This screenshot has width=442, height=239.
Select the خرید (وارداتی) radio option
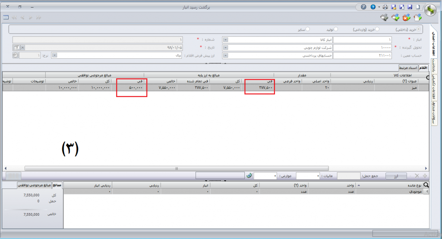[377, 29]
